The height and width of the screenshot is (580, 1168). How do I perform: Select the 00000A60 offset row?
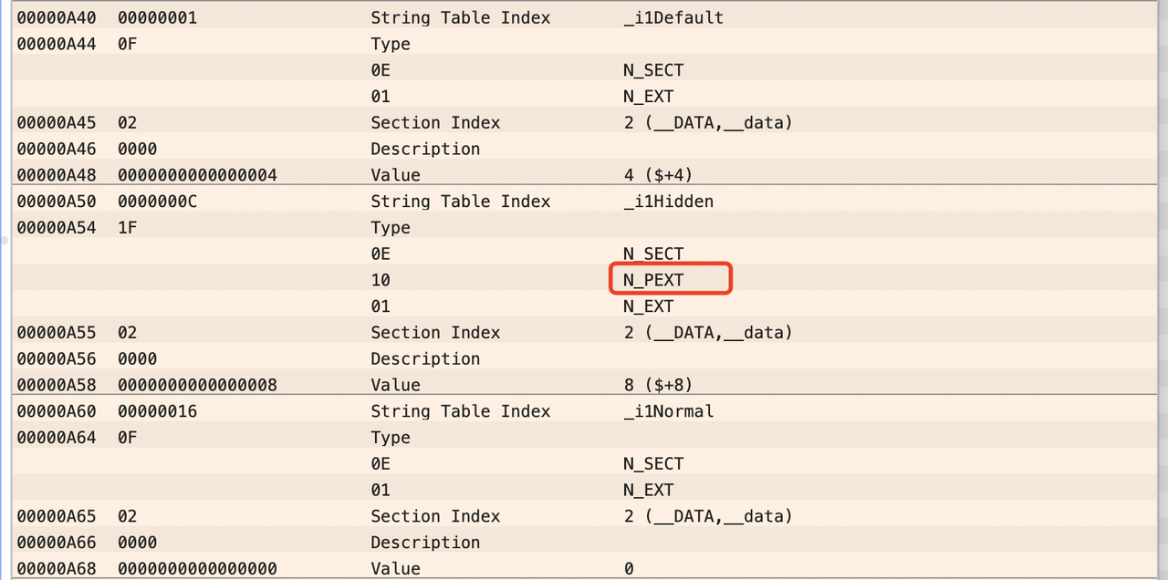(x=56, y=411)
